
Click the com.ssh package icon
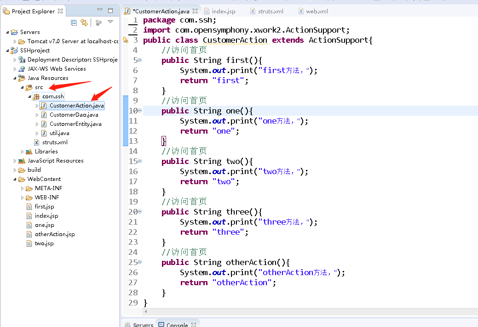[36, 96]
